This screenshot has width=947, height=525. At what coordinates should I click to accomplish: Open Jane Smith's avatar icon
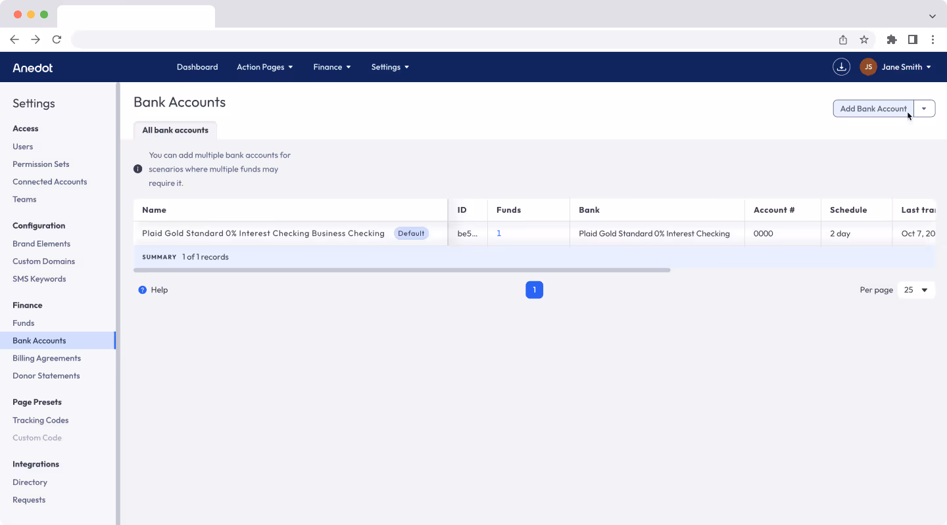(868, 66)
